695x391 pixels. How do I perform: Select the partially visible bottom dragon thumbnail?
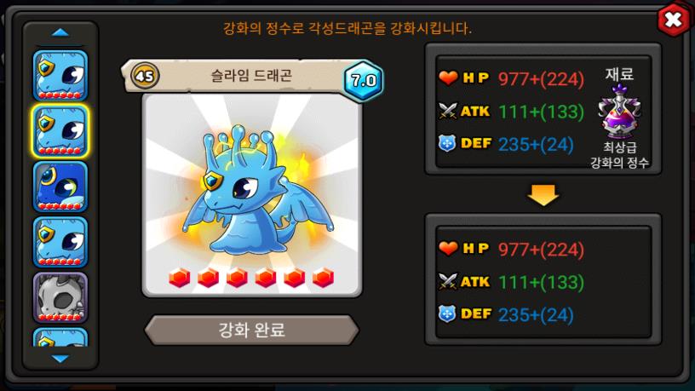click(x=60, y=337)
